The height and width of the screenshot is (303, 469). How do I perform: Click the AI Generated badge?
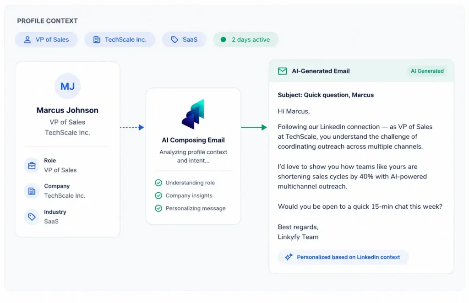pos(427,71)
